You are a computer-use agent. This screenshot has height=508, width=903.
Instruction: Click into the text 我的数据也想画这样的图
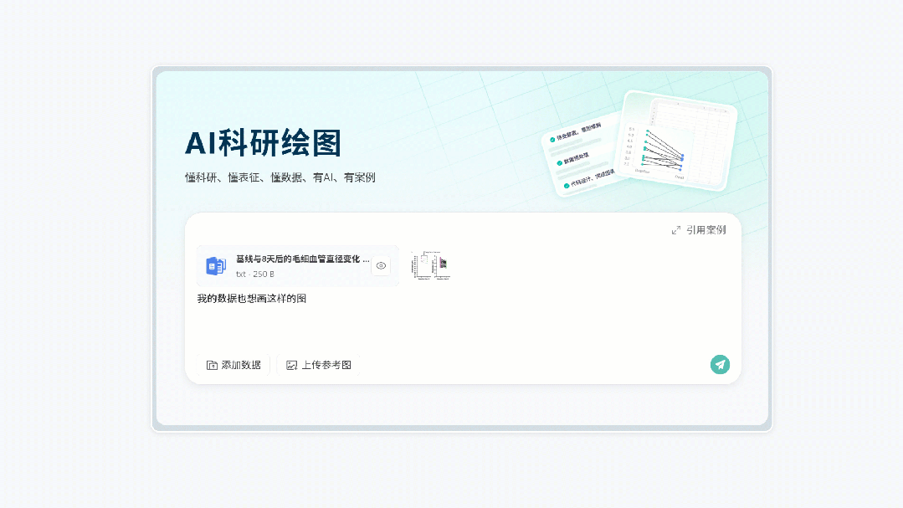pyautogui.click(x=251, y=299)
